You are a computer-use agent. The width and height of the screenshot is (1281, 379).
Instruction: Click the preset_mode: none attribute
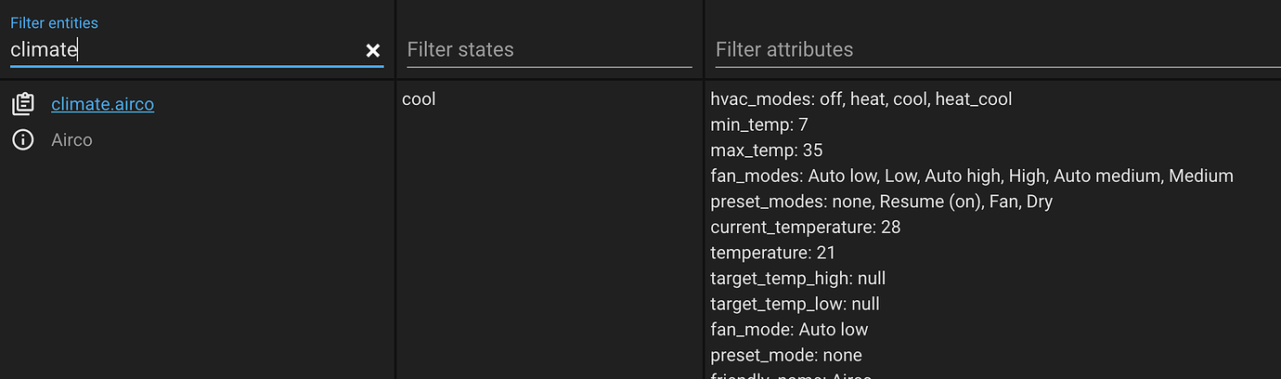tap(785, 355)
